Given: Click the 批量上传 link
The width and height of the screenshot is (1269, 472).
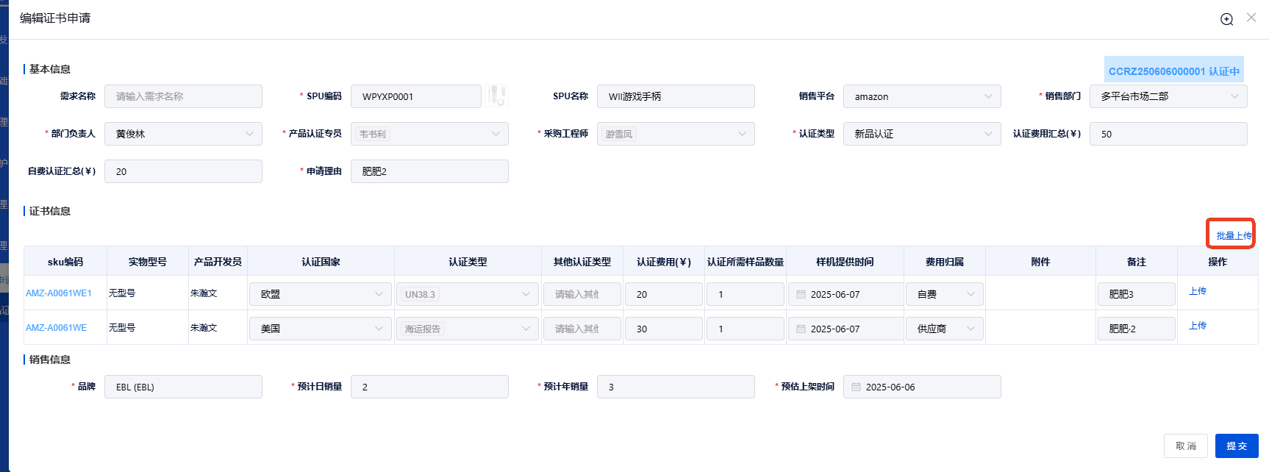Looking at the screenshot, I should (x=1233, y=235).
